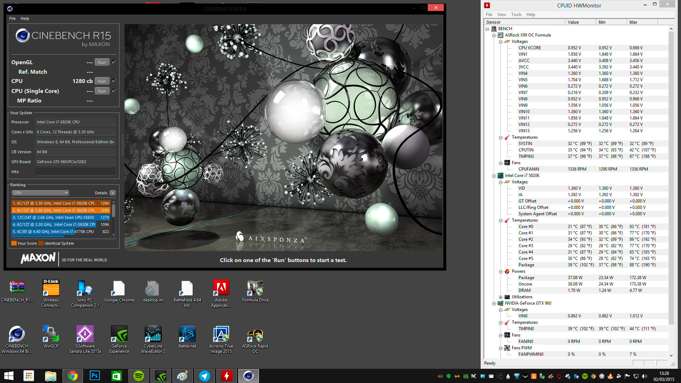Collapse the ASRock X99 OC Formula node

coord(494,35)
